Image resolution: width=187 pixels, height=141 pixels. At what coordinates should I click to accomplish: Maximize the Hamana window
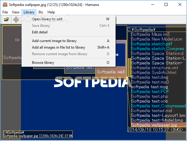tap(166, 5)
